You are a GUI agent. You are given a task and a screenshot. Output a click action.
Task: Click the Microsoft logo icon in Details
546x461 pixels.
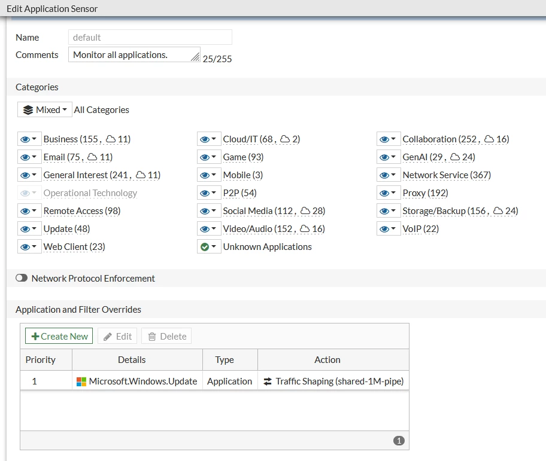click(x=81, y=381)
